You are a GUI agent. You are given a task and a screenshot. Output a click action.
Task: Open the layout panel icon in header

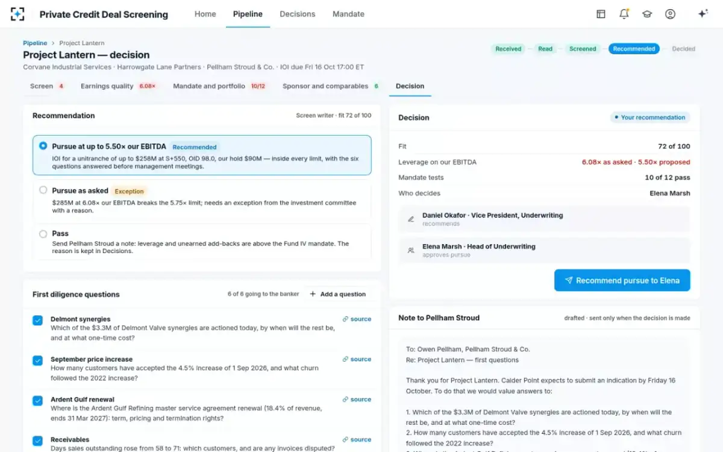601,14
